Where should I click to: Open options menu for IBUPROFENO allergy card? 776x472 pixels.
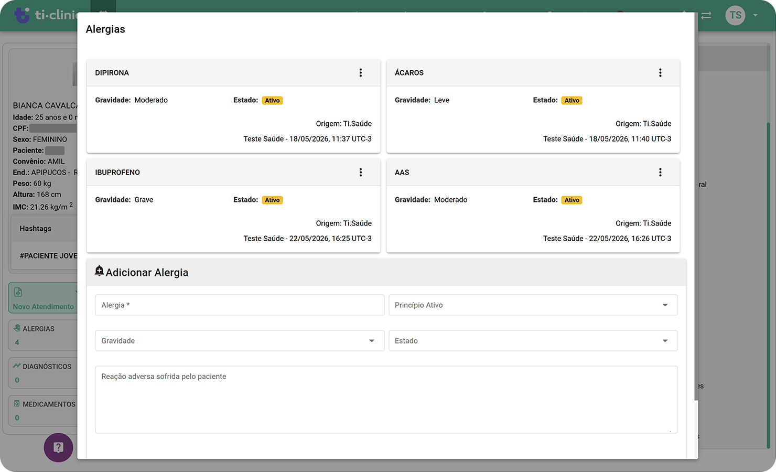pyautogui.click(x=361, y=173)
